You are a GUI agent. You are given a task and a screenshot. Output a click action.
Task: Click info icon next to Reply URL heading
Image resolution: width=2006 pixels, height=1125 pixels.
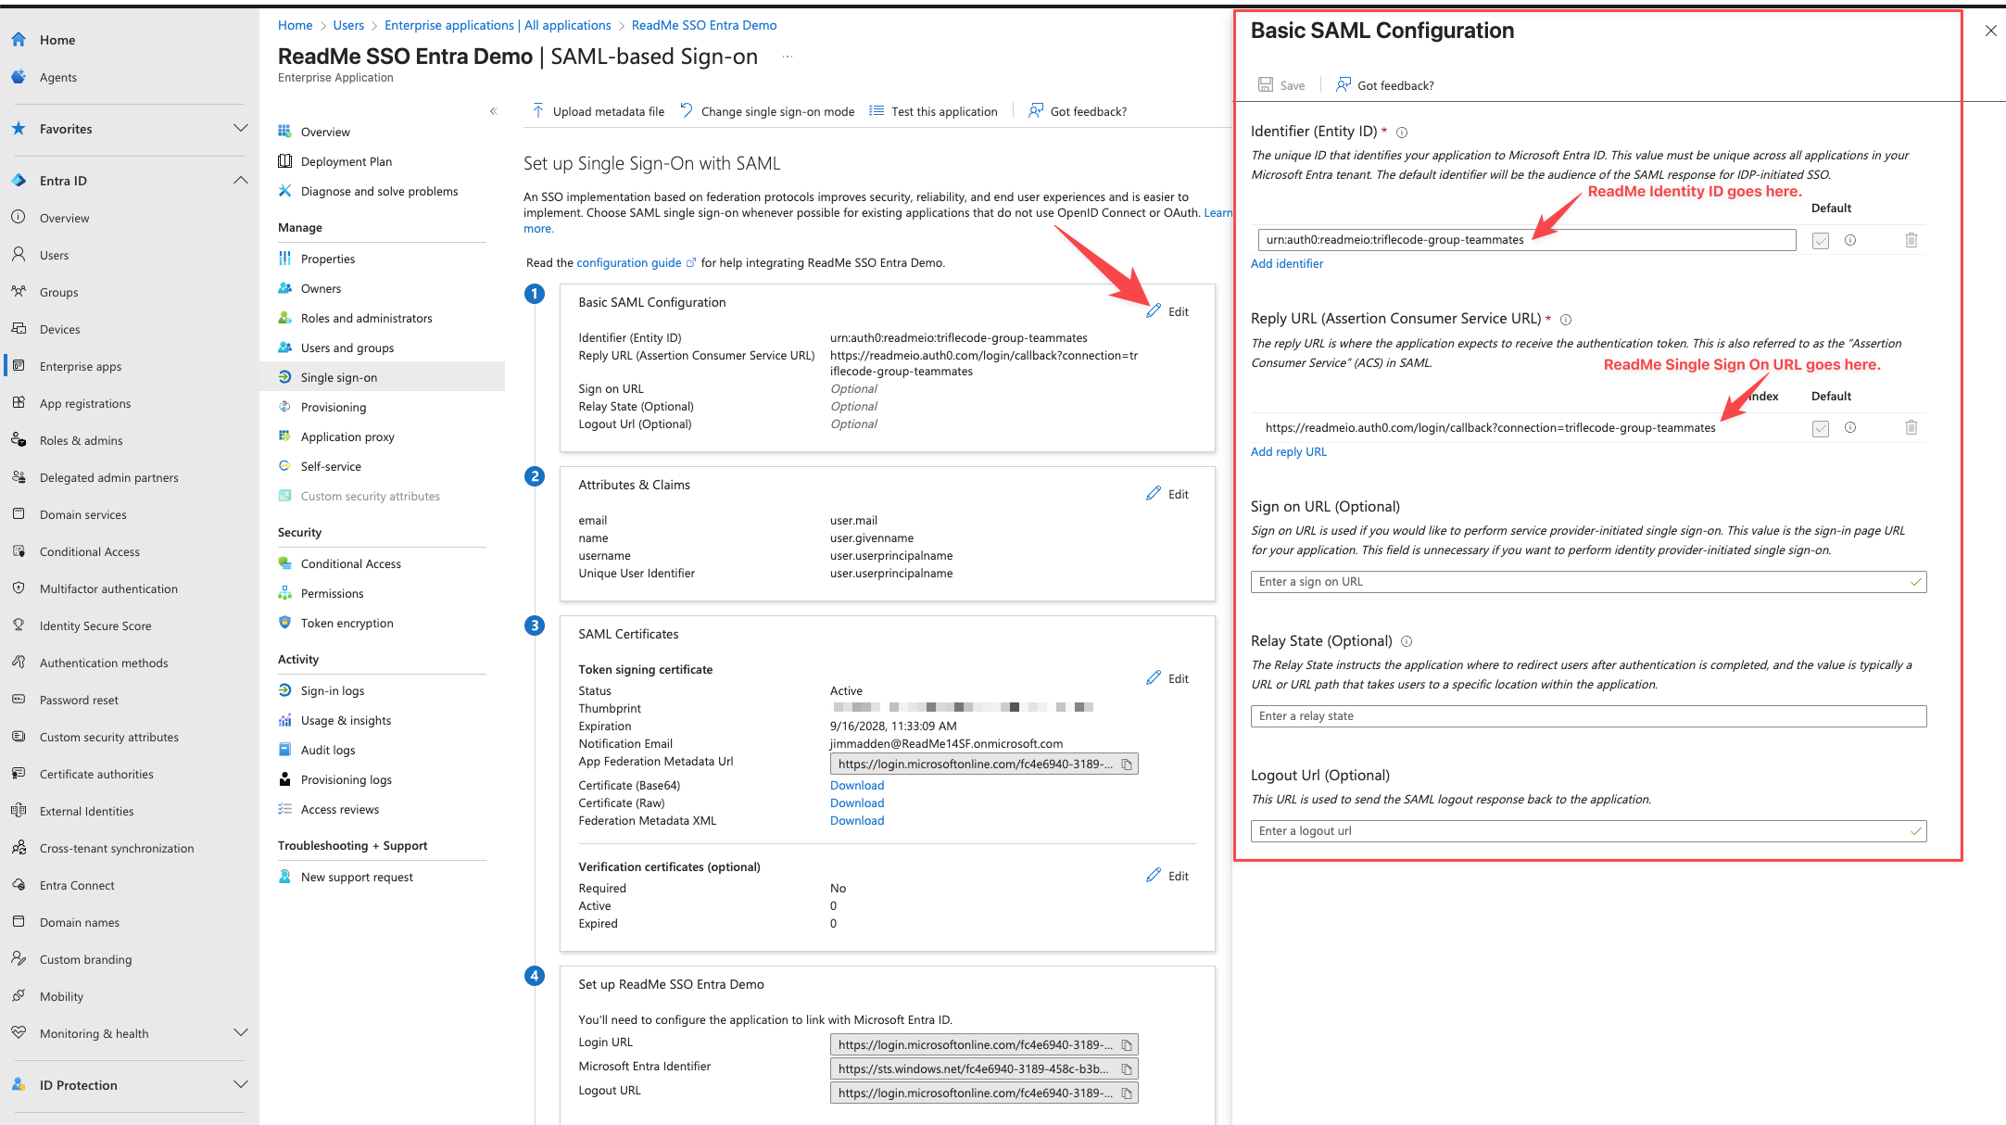point(1566,320)
